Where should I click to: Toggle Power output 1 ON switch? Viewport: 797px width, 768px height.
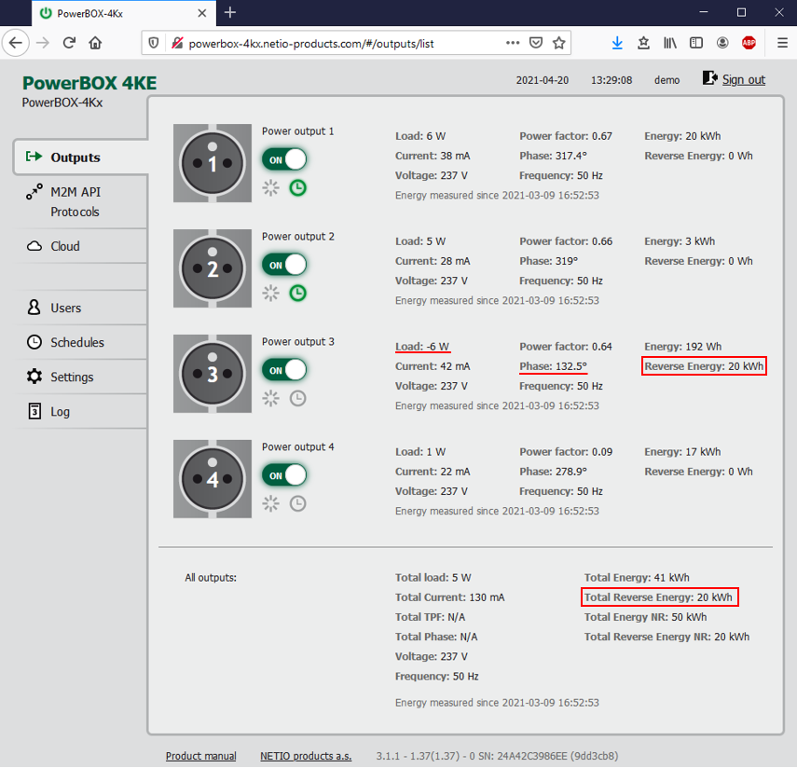(x=284, y=159)
